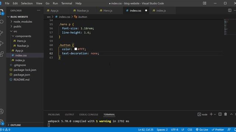Go to line via Ln 62, Col 25
This screenshot has height=132, width=236.
click(146, 129)
